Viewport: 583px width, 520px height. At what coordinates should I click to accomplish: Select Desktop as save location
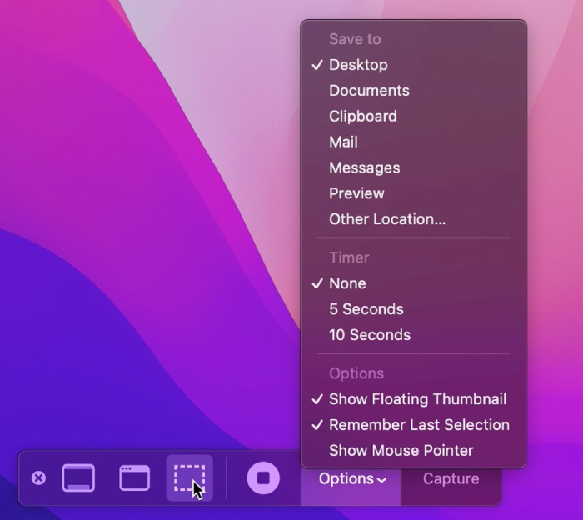(x=358, y=65)
